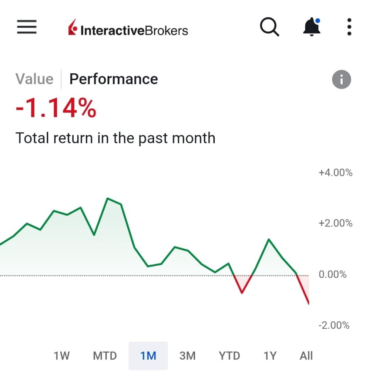Switch to the Value tab
The width and height of the screenshot is (366, 379).
click(34, 79)
